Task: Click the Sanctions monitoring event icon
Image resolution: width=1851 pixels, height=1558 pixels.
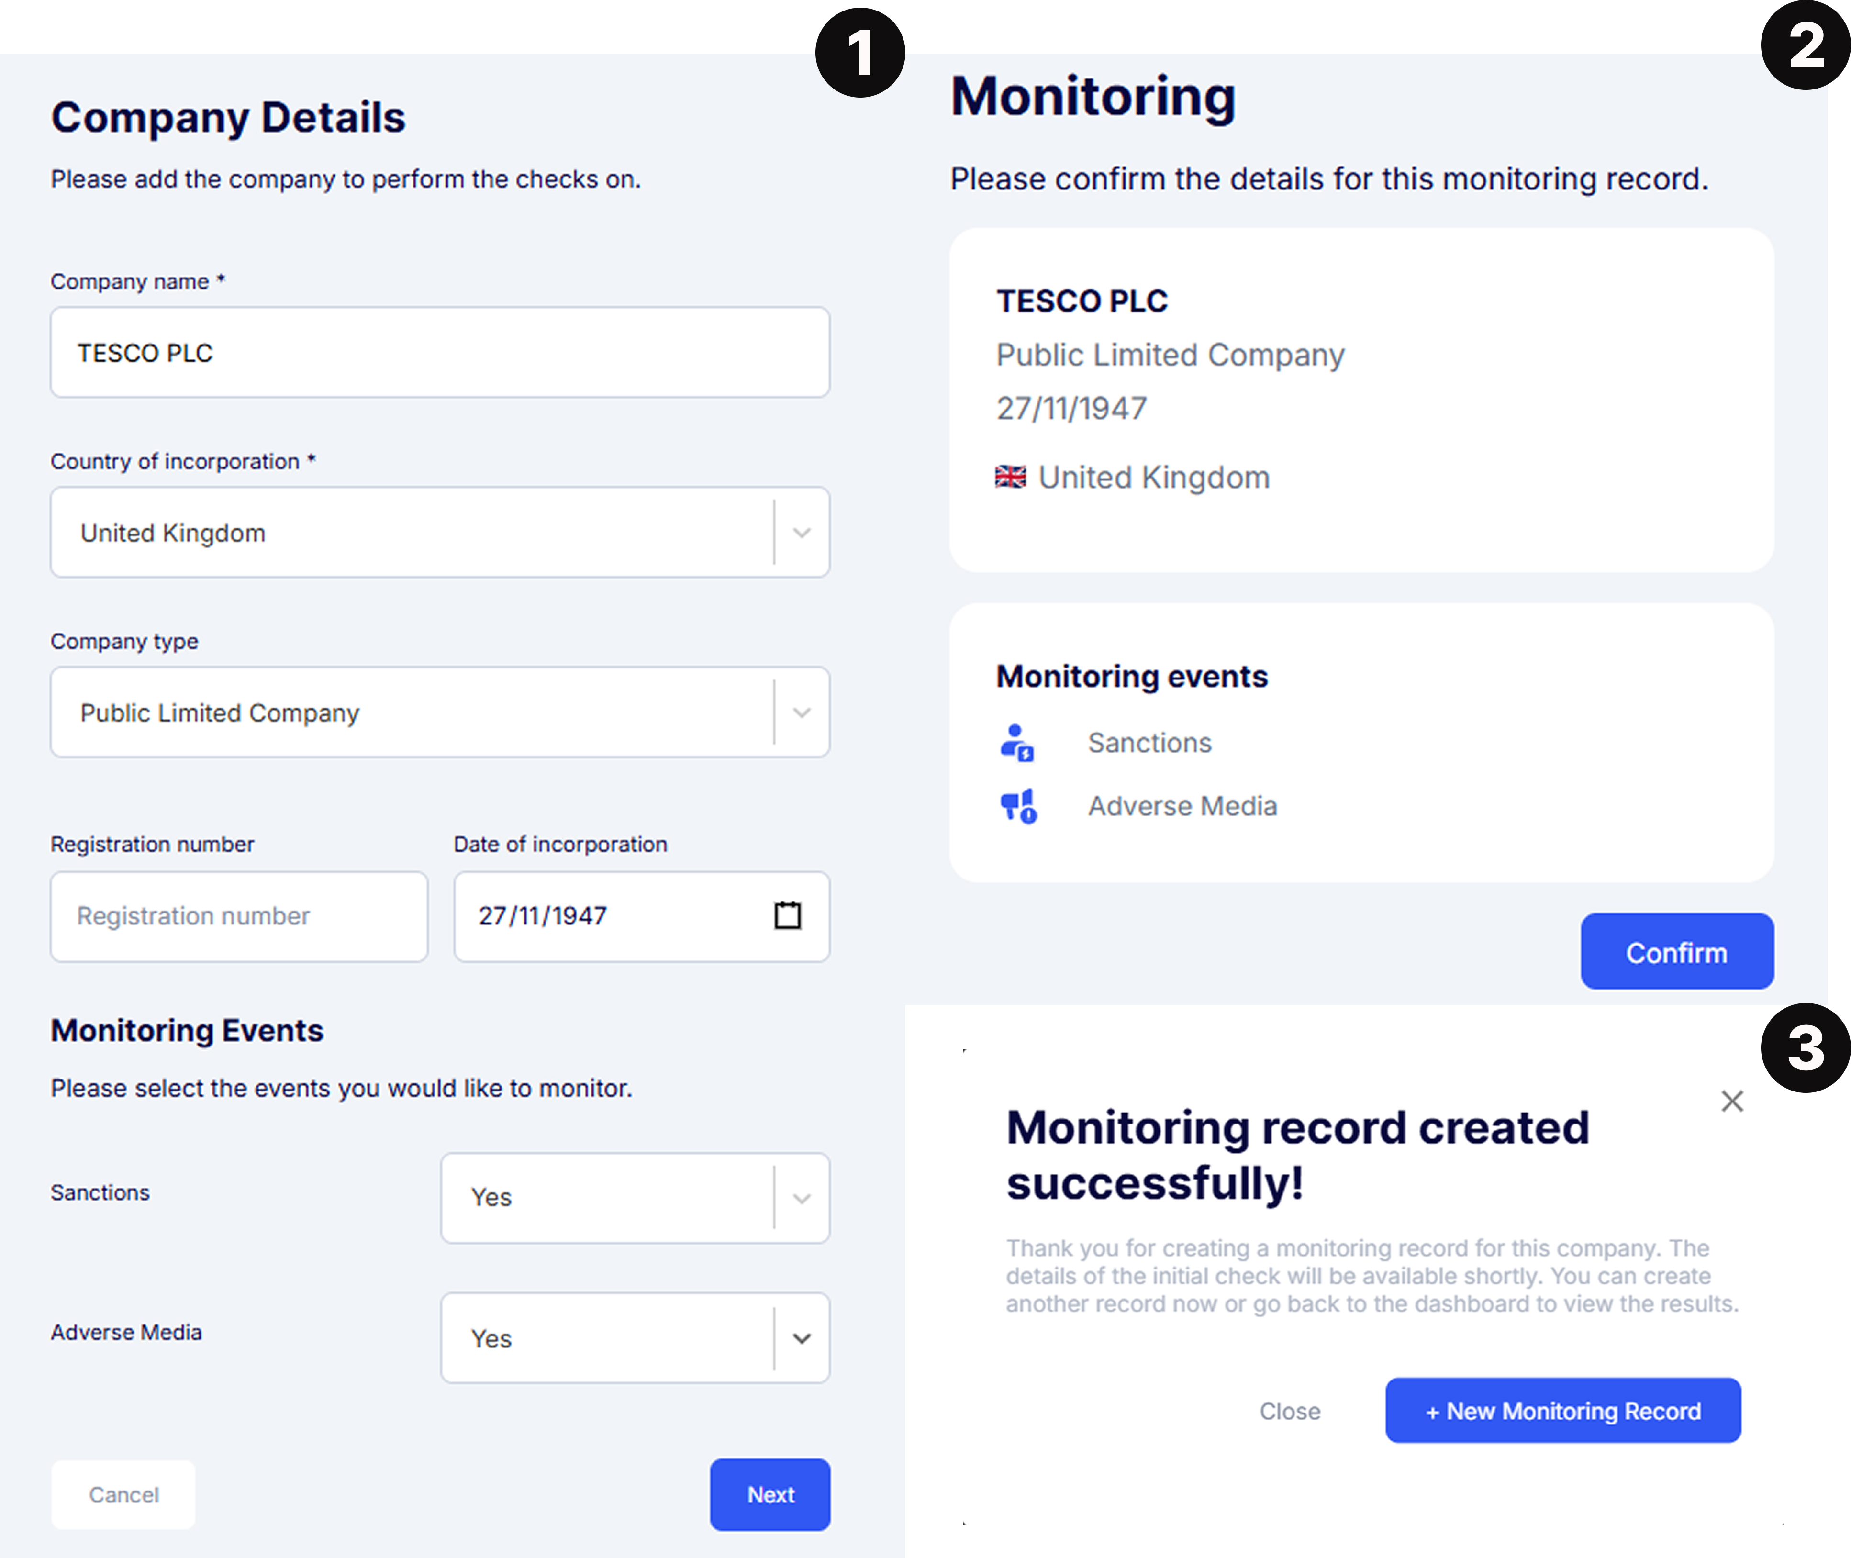Action: tap(1017, 743)
